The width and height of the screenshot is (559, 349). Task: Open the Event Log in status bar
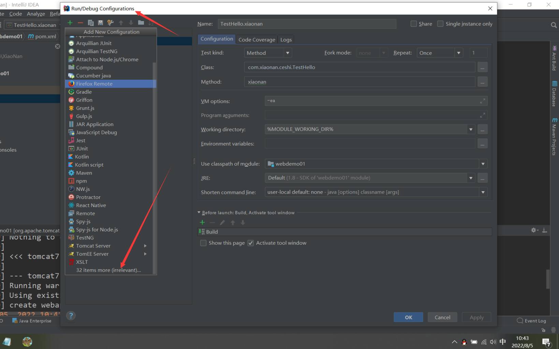[531, 321]
